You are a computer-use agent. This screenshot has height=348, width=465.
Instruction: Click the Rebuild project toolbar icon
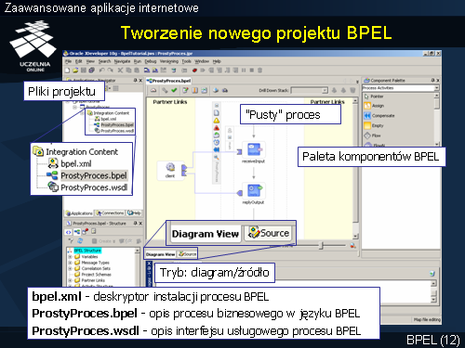tap(155, 71)
